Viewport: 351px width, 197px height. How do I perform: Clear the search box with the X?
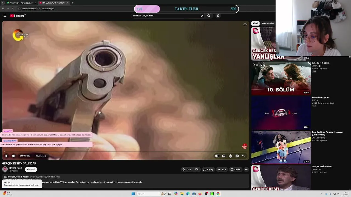[202, 16]
